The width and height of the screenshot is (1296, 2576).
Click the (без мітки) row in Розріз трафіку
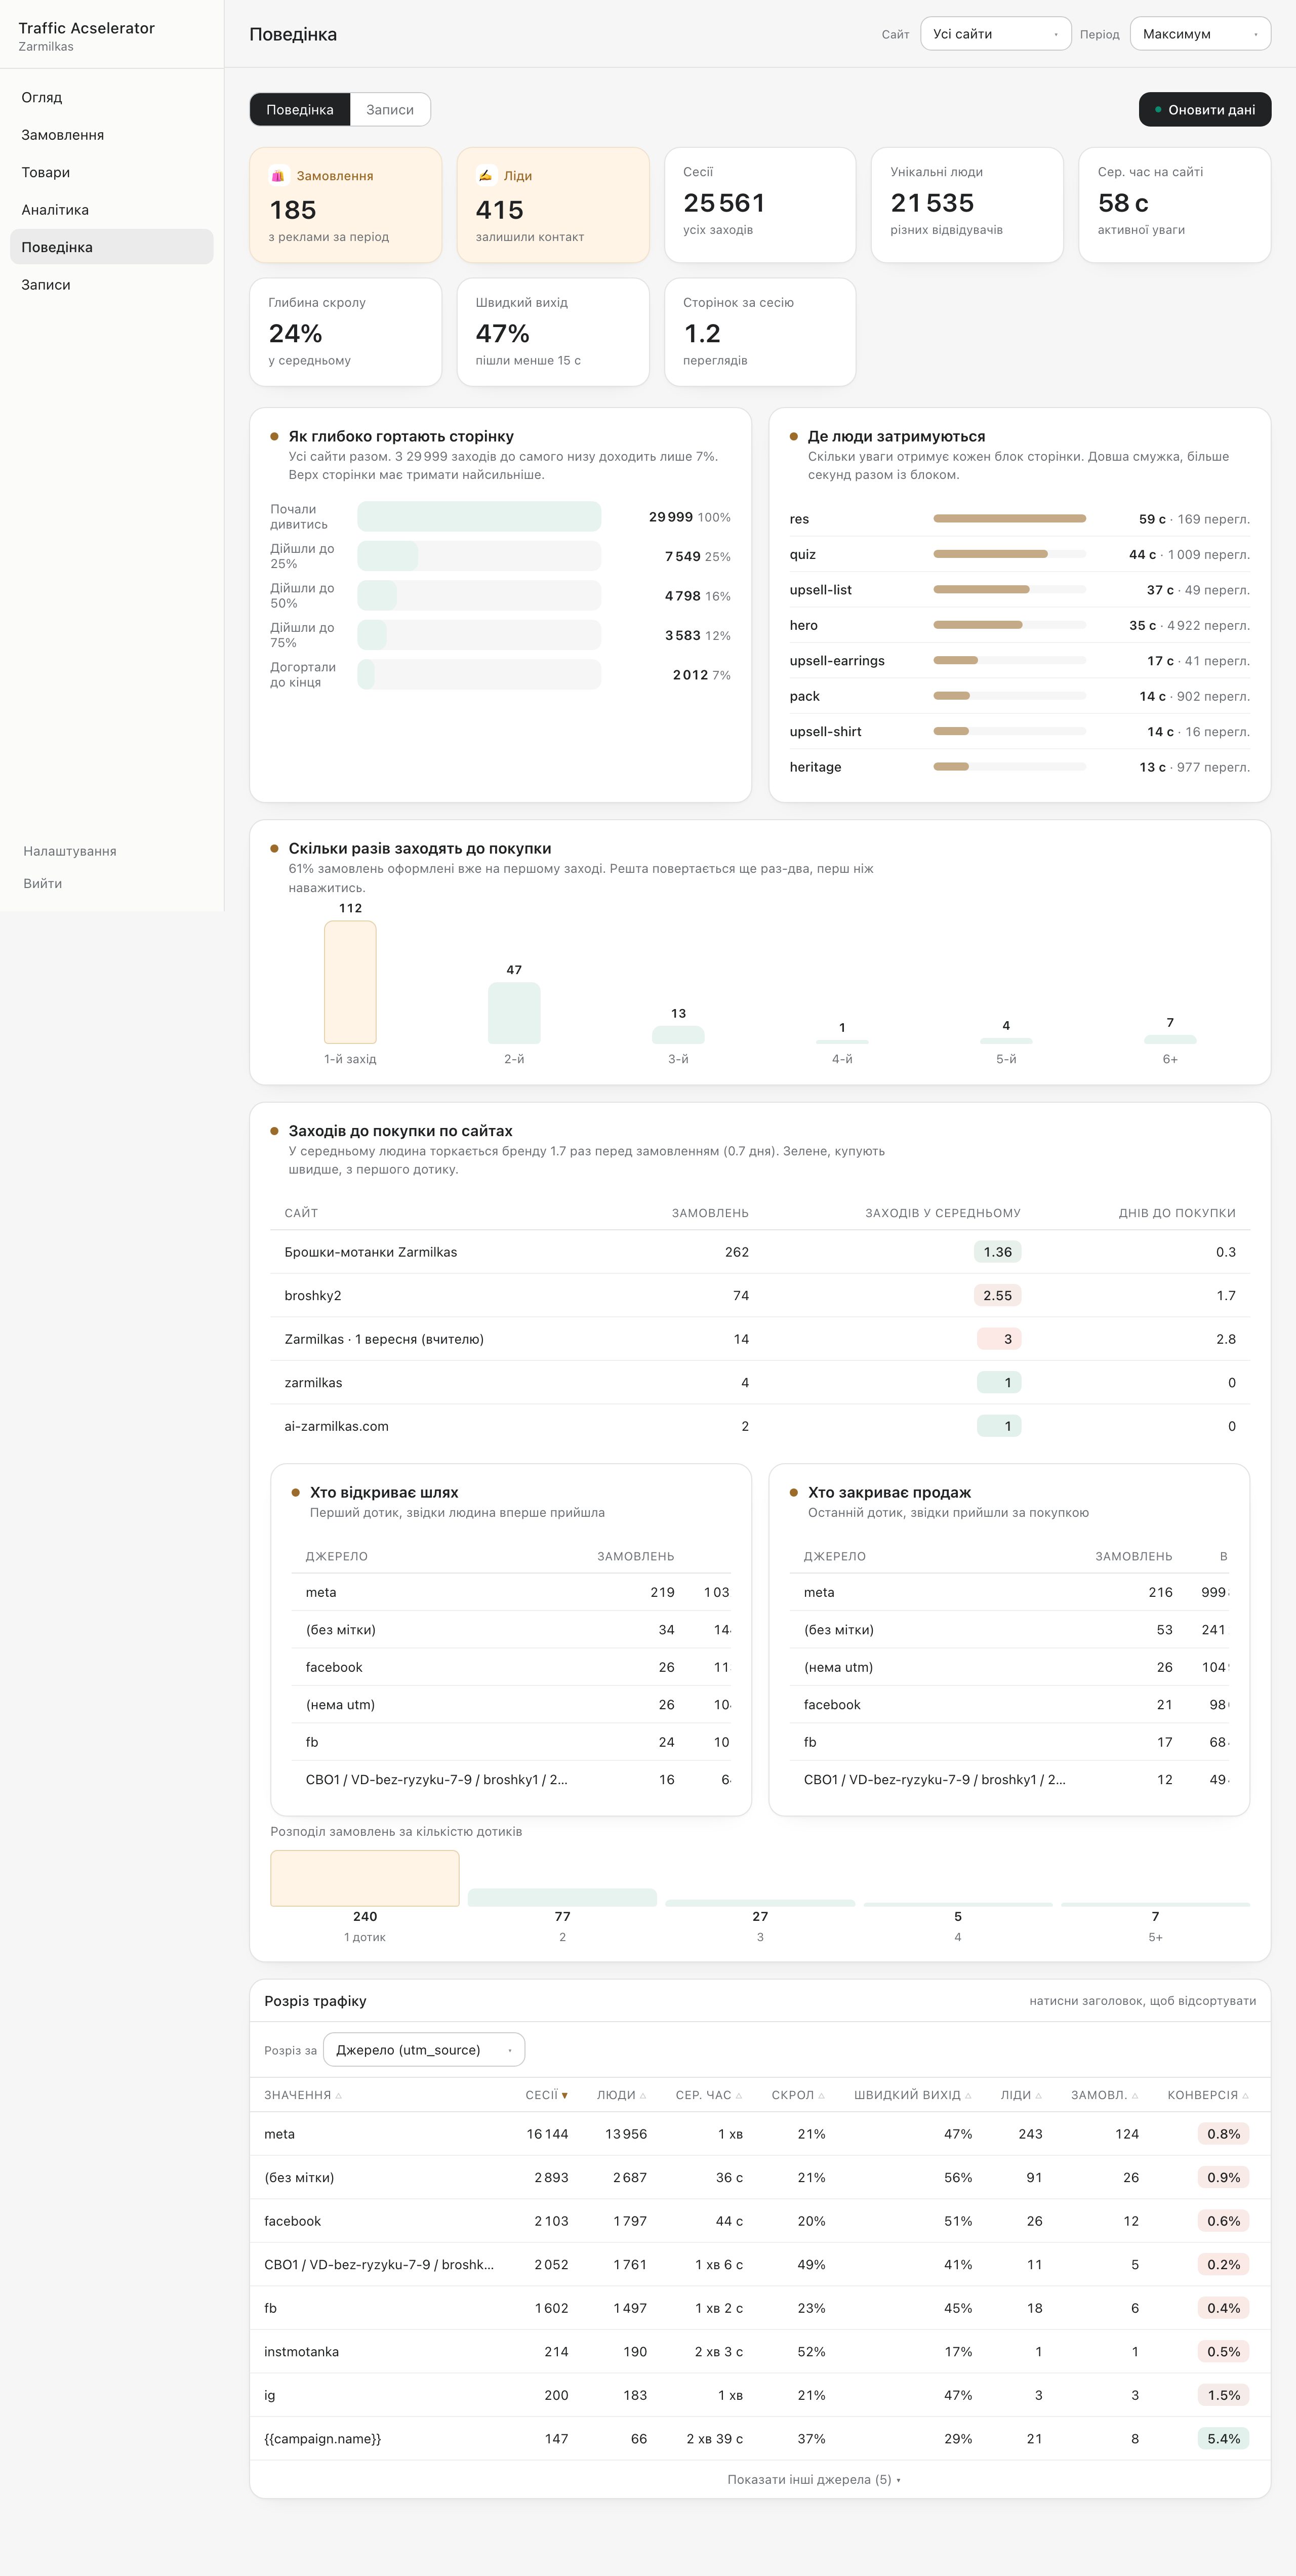click(x=760, y=2178)
